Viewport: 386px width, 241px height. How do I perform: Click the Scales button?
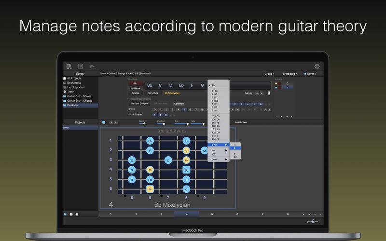click(x=136, y=93)
